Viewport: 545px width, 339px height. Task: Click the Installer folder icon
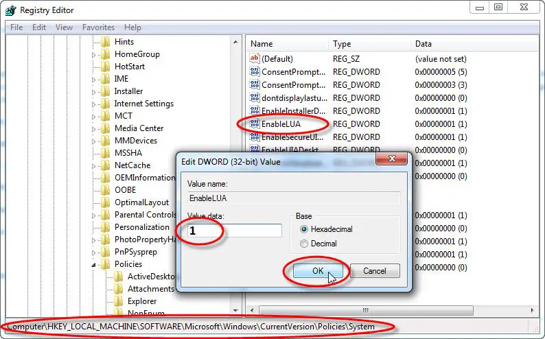105,91
